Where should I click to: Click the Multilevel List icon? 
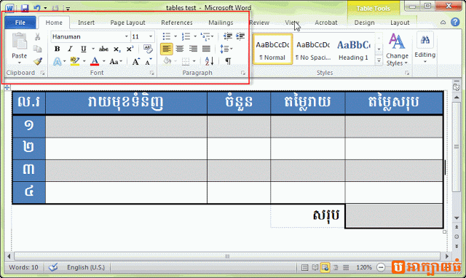[205, 36]
